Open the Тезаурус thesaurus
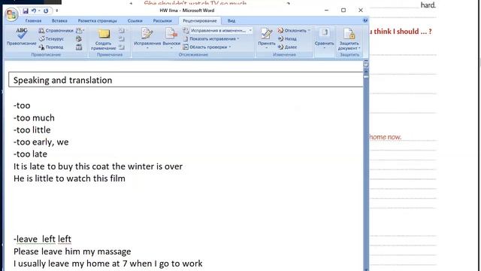The height and width of the screenshot is (271, 481). (x=52, y=38)
